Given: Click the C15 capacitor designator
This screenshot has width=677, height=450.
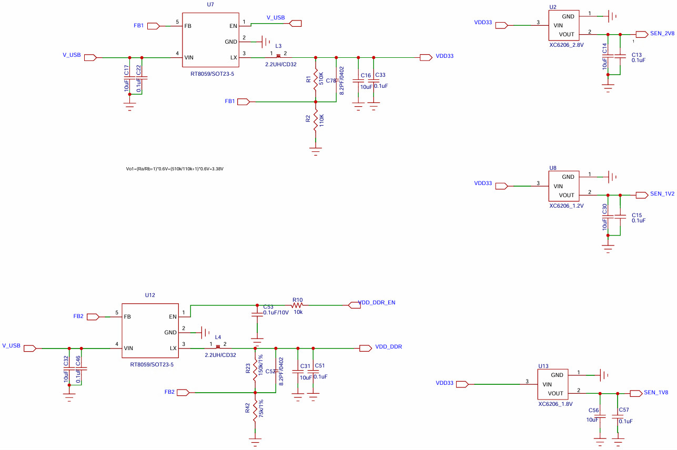Looking at the screenshot, I should (636, 216).
